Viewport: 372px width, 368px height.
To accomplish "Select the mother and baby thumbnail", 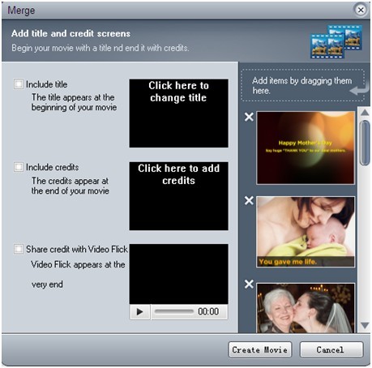I will click(x=306, y=232).
